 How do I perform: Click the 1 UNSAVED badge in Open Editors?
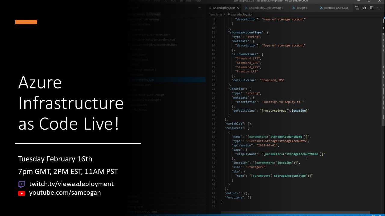154,14
